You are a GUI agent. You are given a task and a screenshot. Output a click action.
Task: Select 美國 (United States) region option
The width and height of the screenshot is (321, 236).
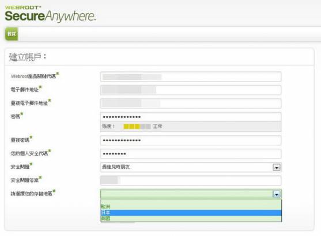point(191,219)
